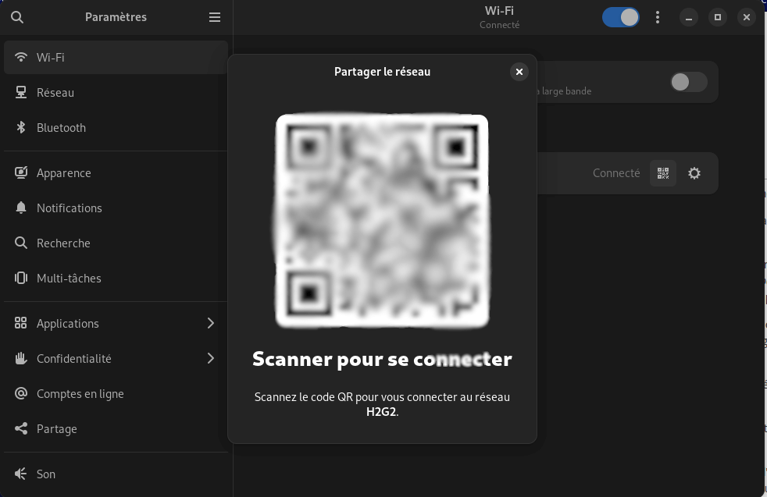
Task: Click the Connecté status label next to QR button
Action: [616, 173]
